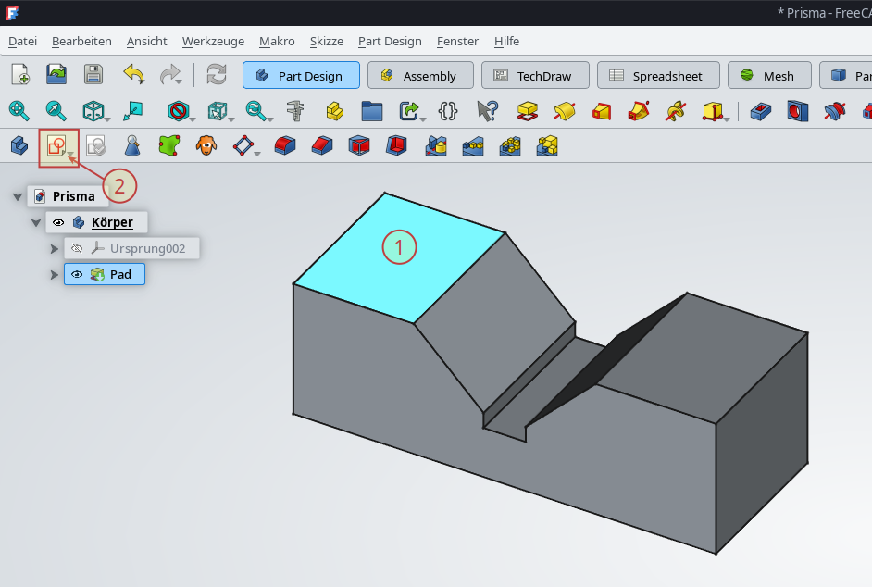This screenshot has width=872, height=587.
Task: Show the hidden Ursprung002 origin
Action: pos(77,248)
